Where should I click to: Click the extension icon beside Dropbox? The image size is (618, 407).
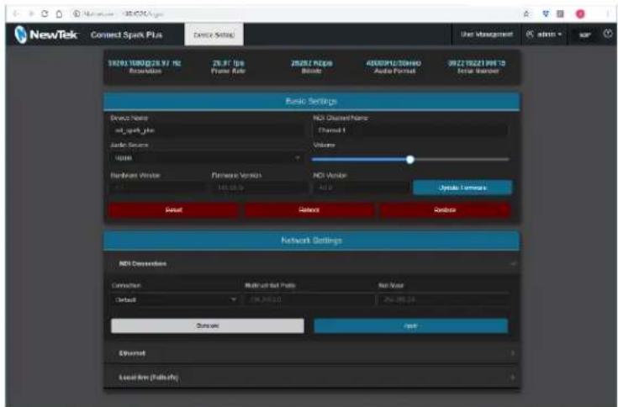(560, 13)
